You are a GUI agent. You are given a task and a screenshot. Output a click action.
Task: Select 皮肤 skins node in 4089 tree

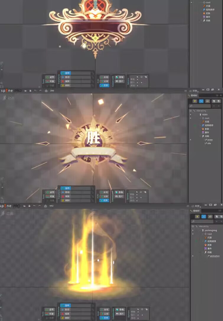pos(206,129)
